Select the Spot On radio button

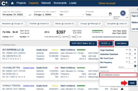pyautogui.click(x=60, y=37)
